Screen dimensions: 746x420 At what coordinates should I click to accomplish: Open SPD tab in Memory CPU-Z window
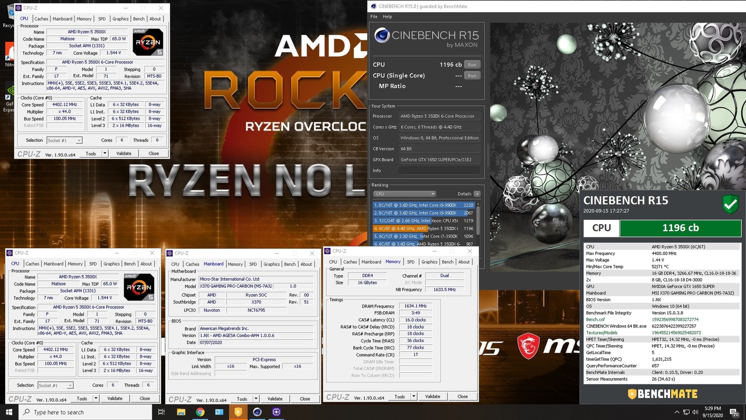coord(411,262)
